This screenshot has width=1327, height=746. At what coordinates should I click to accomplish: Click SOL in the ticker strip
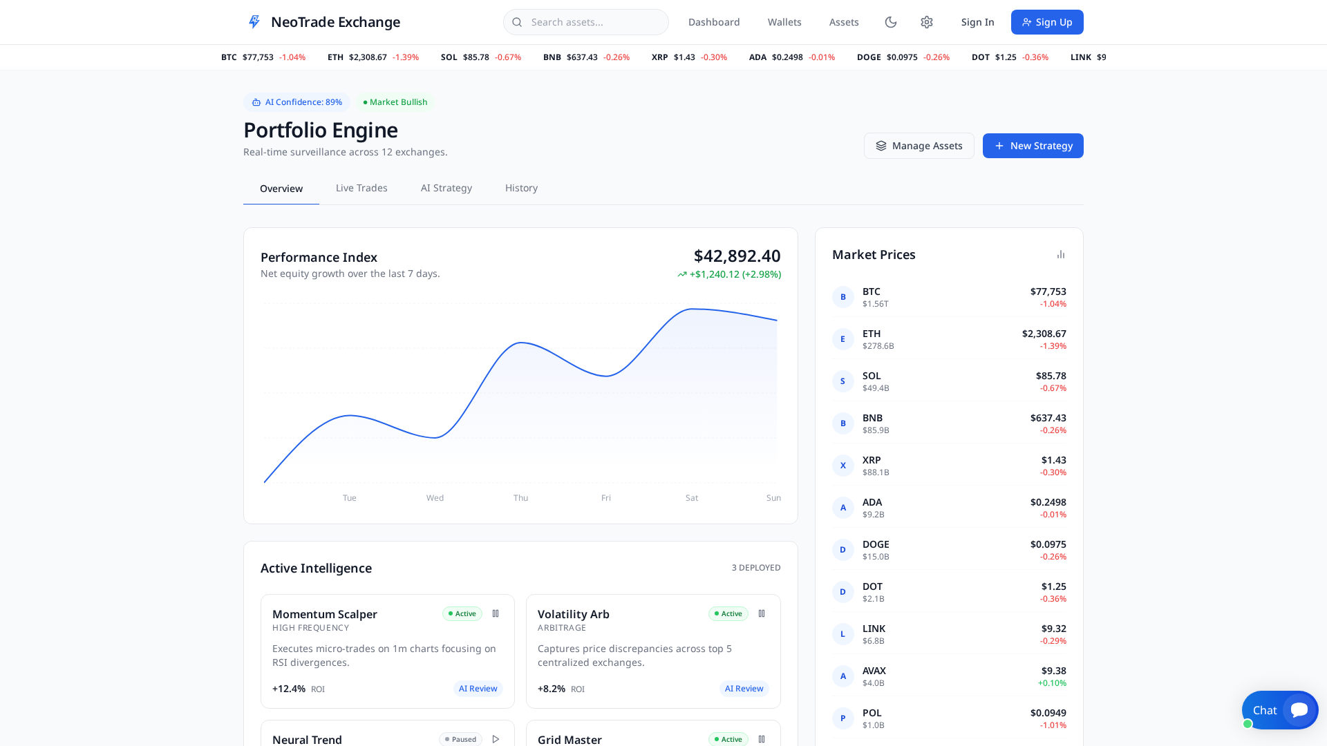point(481,57)
